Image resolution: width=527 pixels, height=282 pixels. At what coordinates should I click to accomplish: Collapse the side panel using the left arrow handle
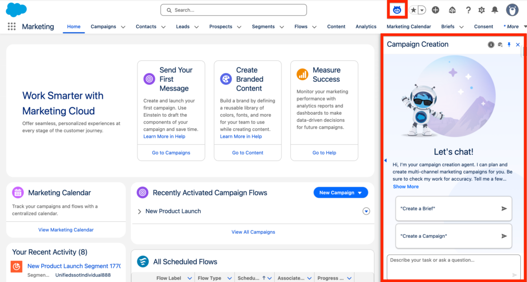[385, 161]
